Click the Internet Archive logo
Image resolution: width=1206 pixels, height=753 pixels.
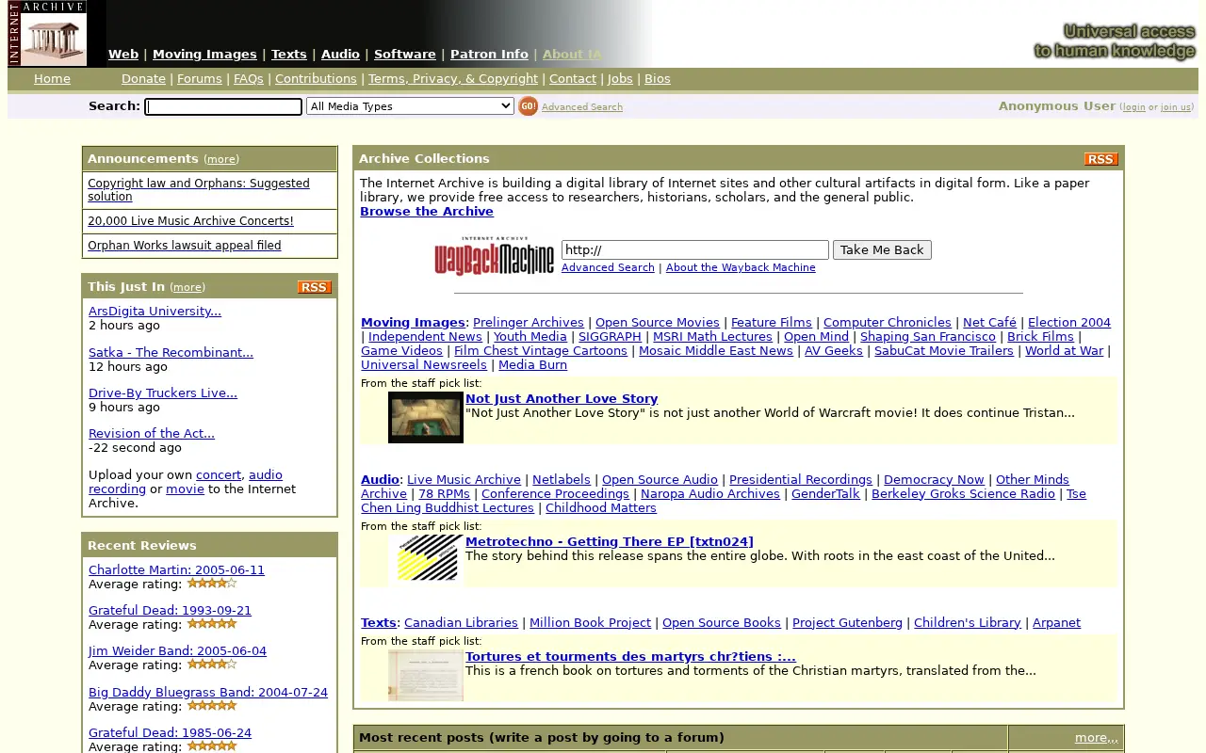click(x=48, y=33)
